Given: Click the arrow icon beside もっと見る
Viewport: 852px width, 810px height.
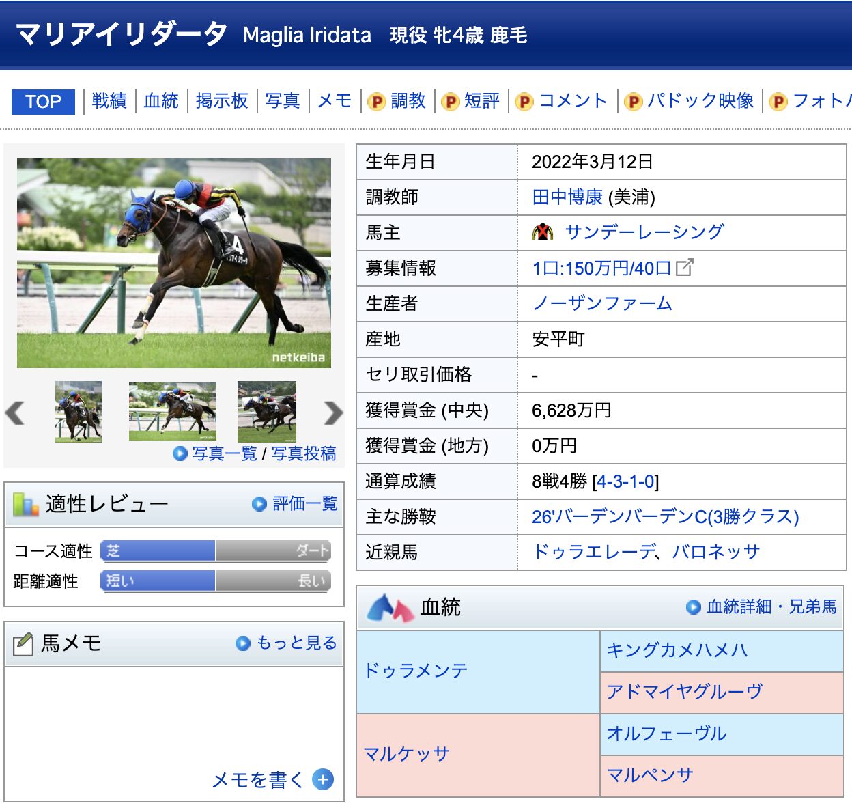Looking at the screenshot, I should [x=243, y=643].
